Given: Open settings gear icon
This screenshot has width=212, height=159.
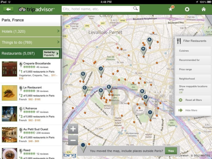Looking at the screenshot, I should tap(187, 9).
